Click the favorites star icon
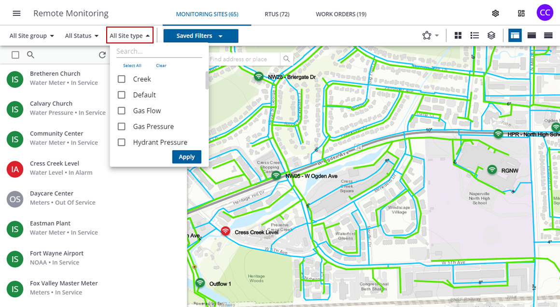Viewport: 560px width, 307px height. (426, 35)
